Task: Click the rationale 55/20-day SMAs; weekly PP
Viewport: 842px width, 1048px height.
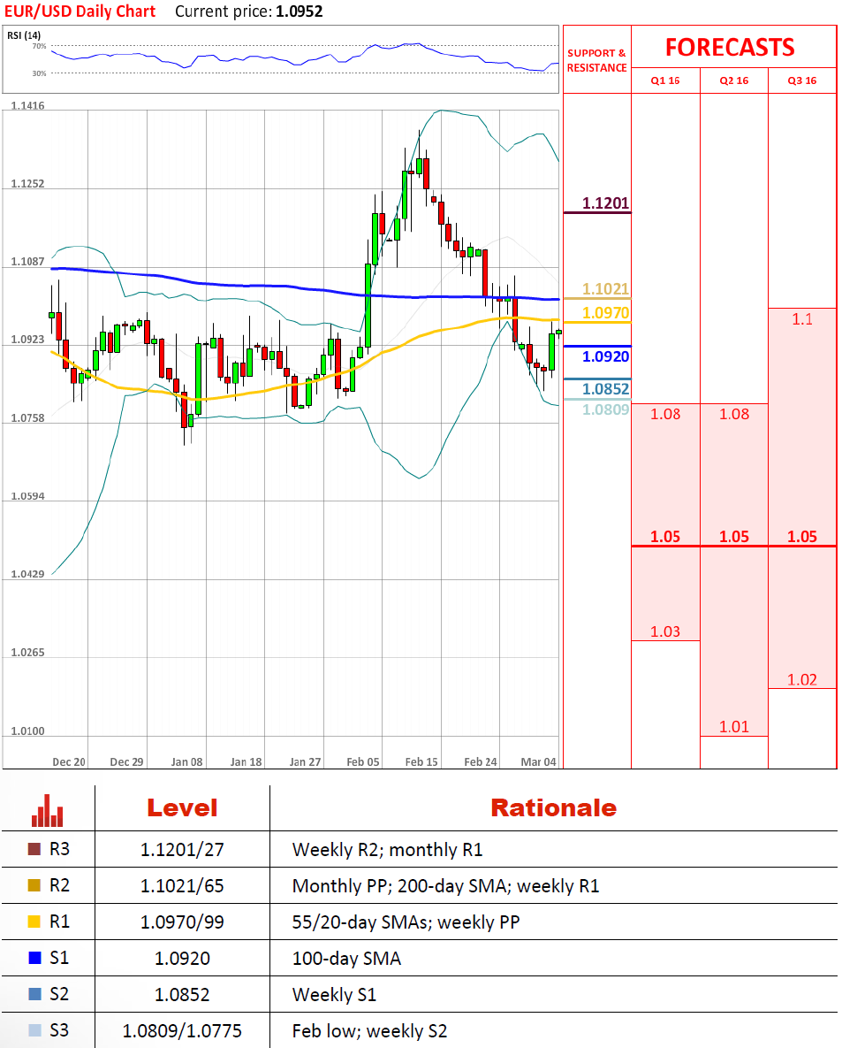Action: click(406, 922)
